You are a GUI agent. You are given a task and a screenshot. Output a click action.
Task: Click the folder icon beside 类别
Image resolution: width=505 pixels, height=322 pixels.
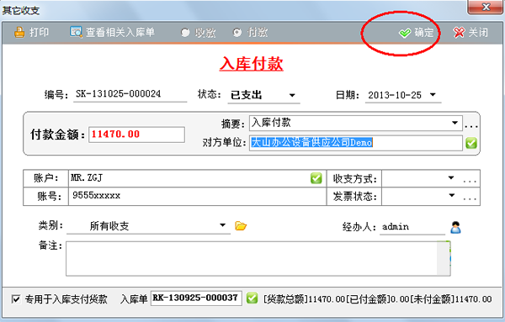click(241, 226)
